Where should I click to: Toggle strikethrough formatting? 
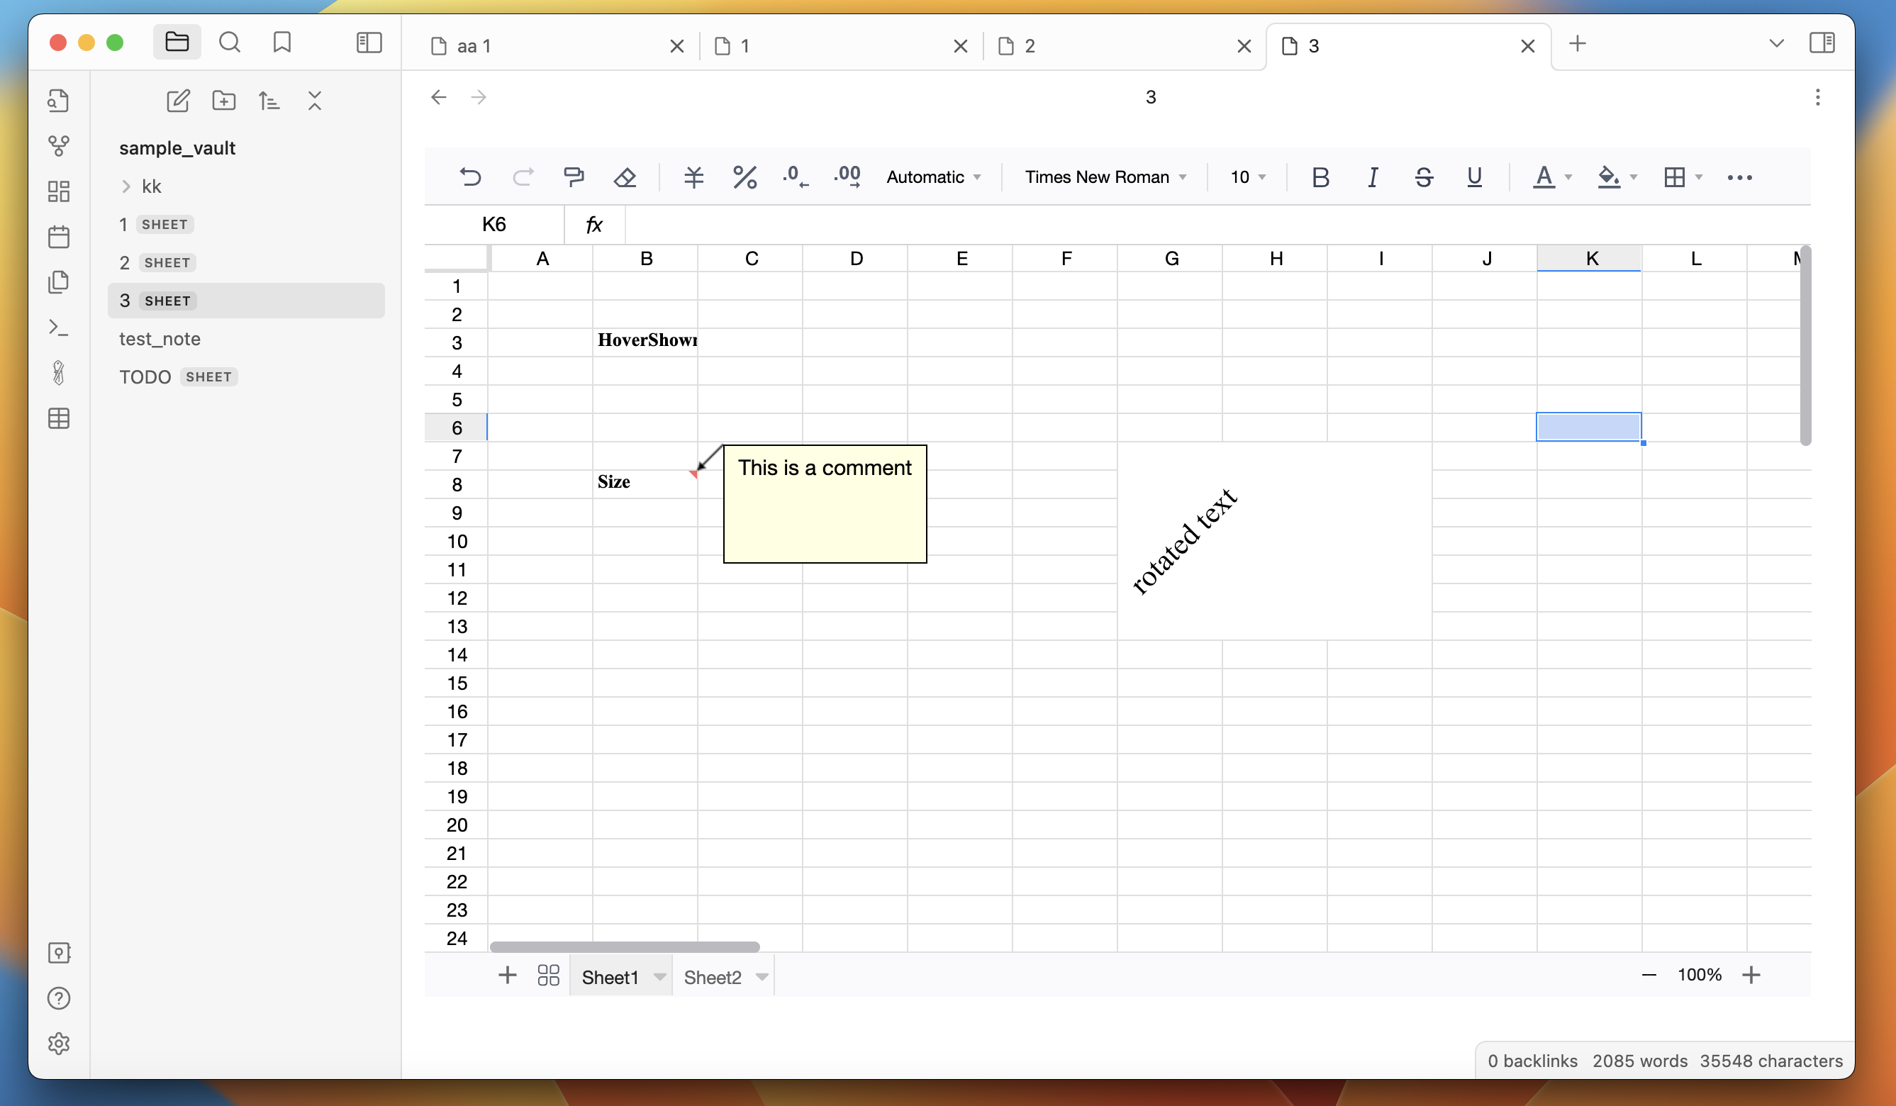(1423, 177)
